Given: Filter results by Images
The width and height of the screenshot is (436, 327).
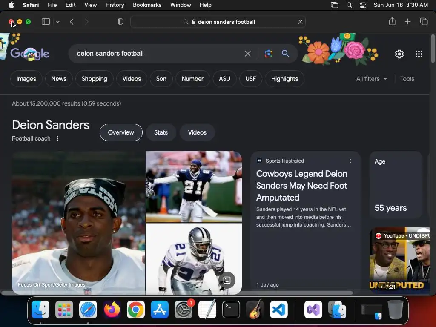Looking at the screenshot, I should click(x=26, y=79).
